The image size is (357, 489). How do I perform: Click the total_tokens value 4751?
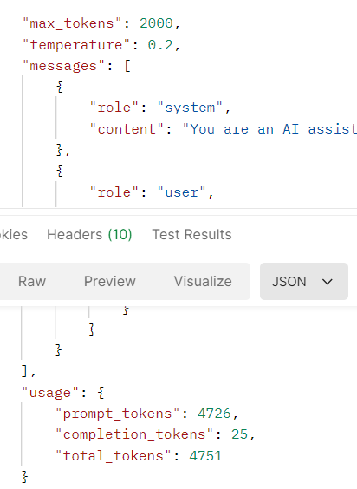coord(205,456)
